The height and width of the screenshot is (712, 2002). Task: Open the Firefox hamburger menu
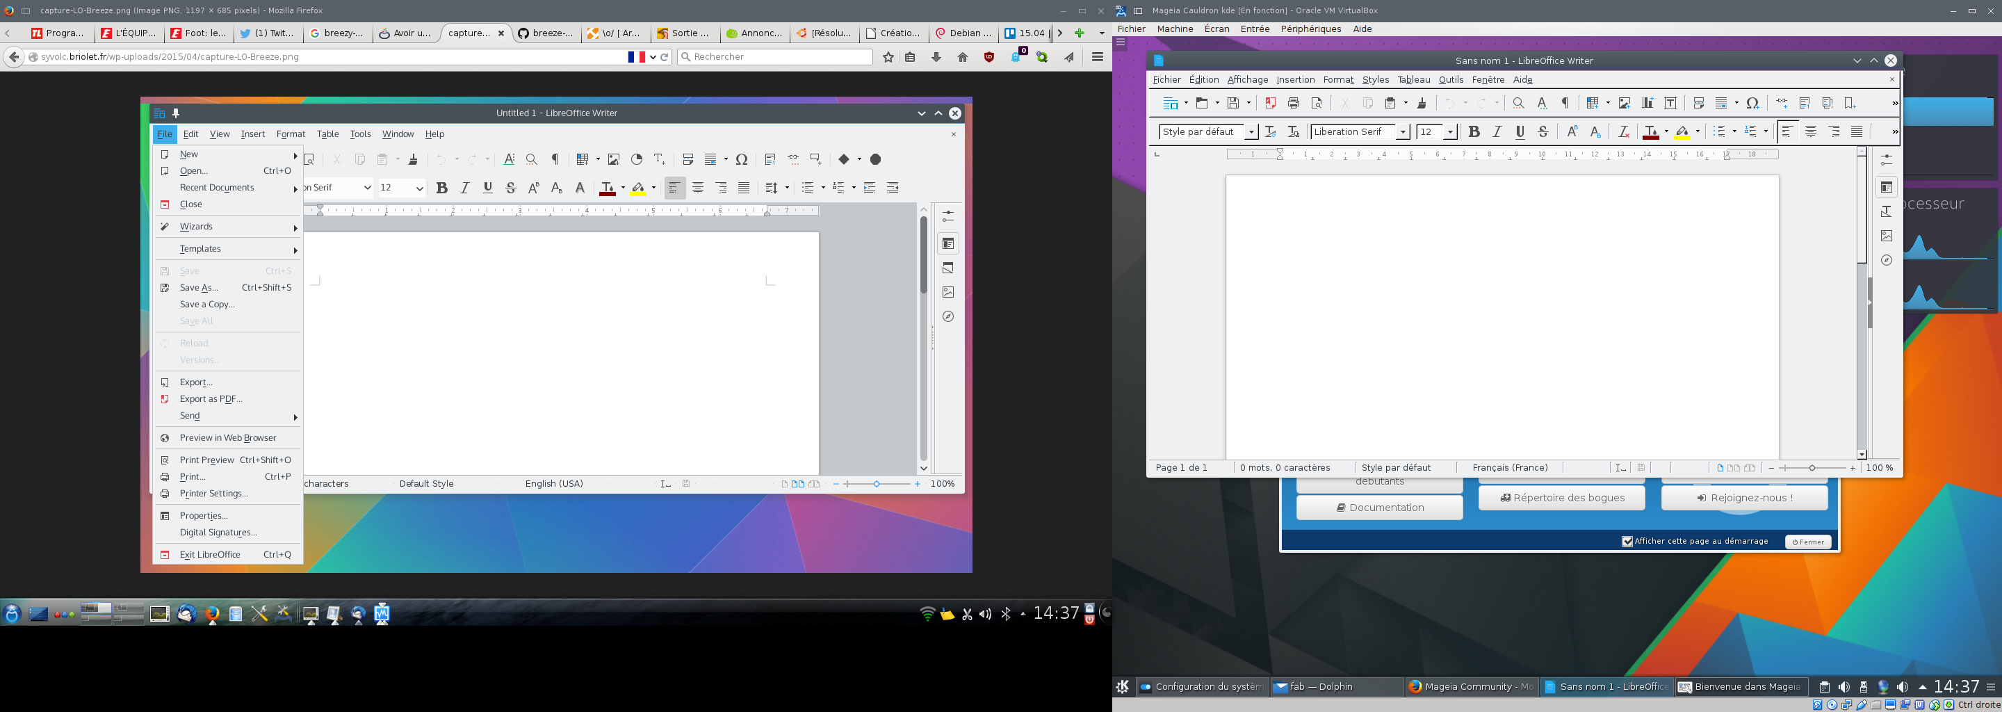[1098, 57]
